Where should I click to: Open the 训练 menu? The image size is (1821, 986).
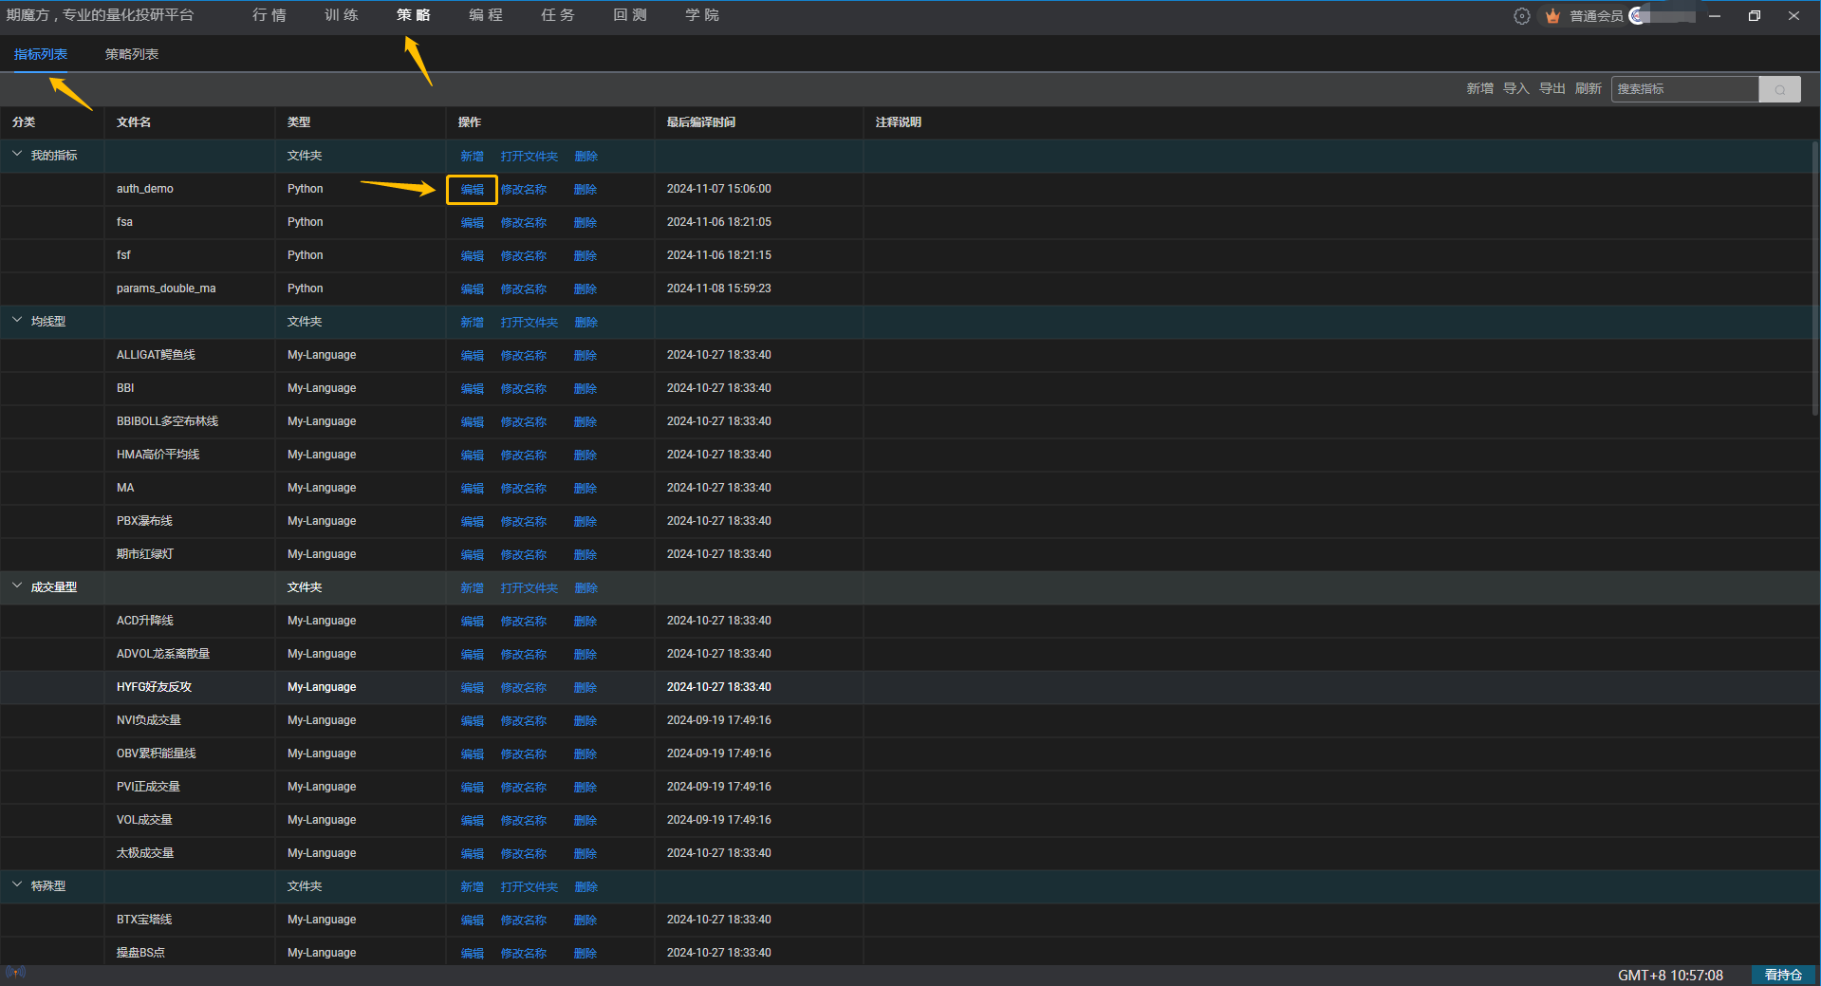coord(342,15)
